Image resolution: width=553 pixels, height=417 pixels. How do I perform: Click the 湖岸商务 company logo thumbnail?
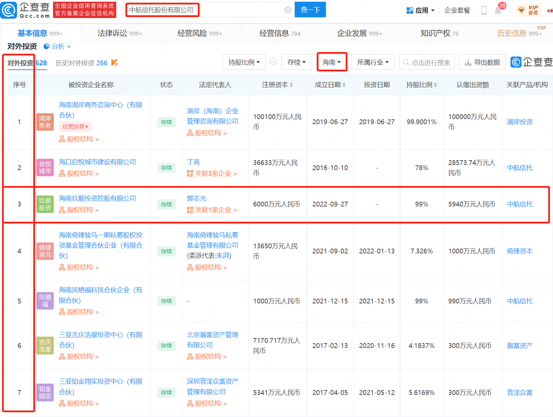[x=45, y=122]
